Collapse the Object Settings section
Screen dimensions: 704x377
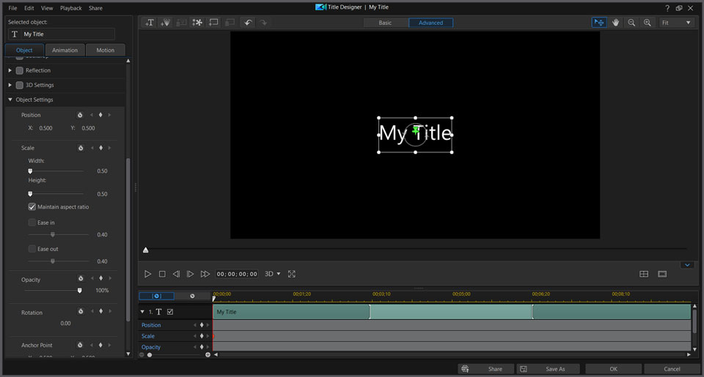point(10,100)
